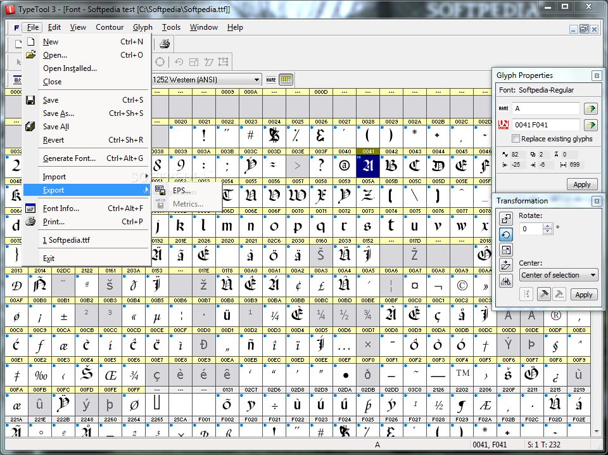The width and height of the screenshot is (608, 455).
Task: Choose EPS... from the Export submenu
Action: point(187,191)
